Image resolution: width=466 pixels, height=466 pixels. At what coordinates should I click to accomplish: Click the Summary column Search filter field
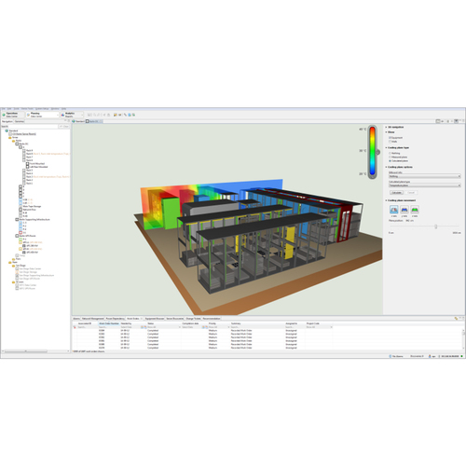(256, 327)
